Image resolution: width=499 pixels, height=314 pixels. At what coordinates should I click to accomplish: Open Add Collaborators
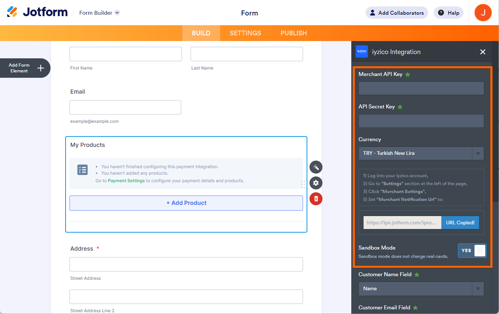(x=397, y=13)
